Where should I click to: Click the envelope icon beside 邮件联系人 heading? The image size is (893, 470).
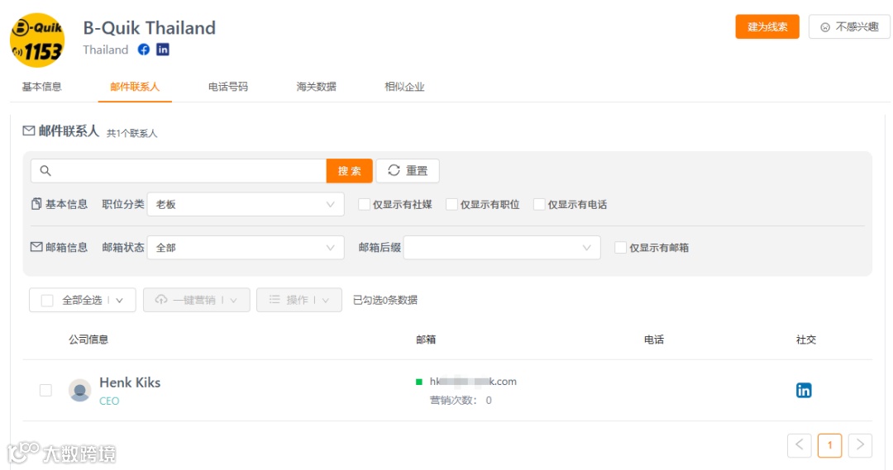pyautogui.click(x=28, y=131)
